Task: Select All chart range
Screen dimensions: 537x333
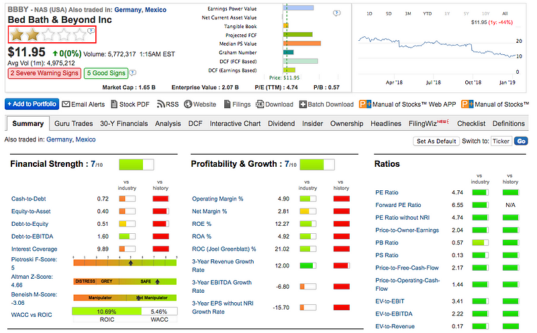Action: click(505, 13)
